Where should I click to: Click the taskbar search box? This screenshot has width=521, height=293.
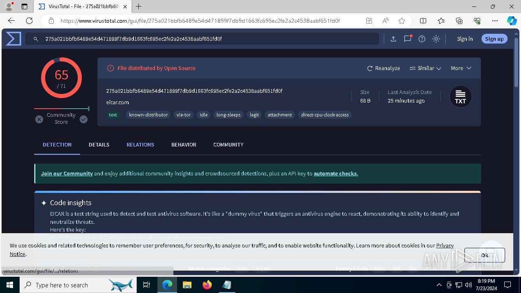click(x=77, y=285)
